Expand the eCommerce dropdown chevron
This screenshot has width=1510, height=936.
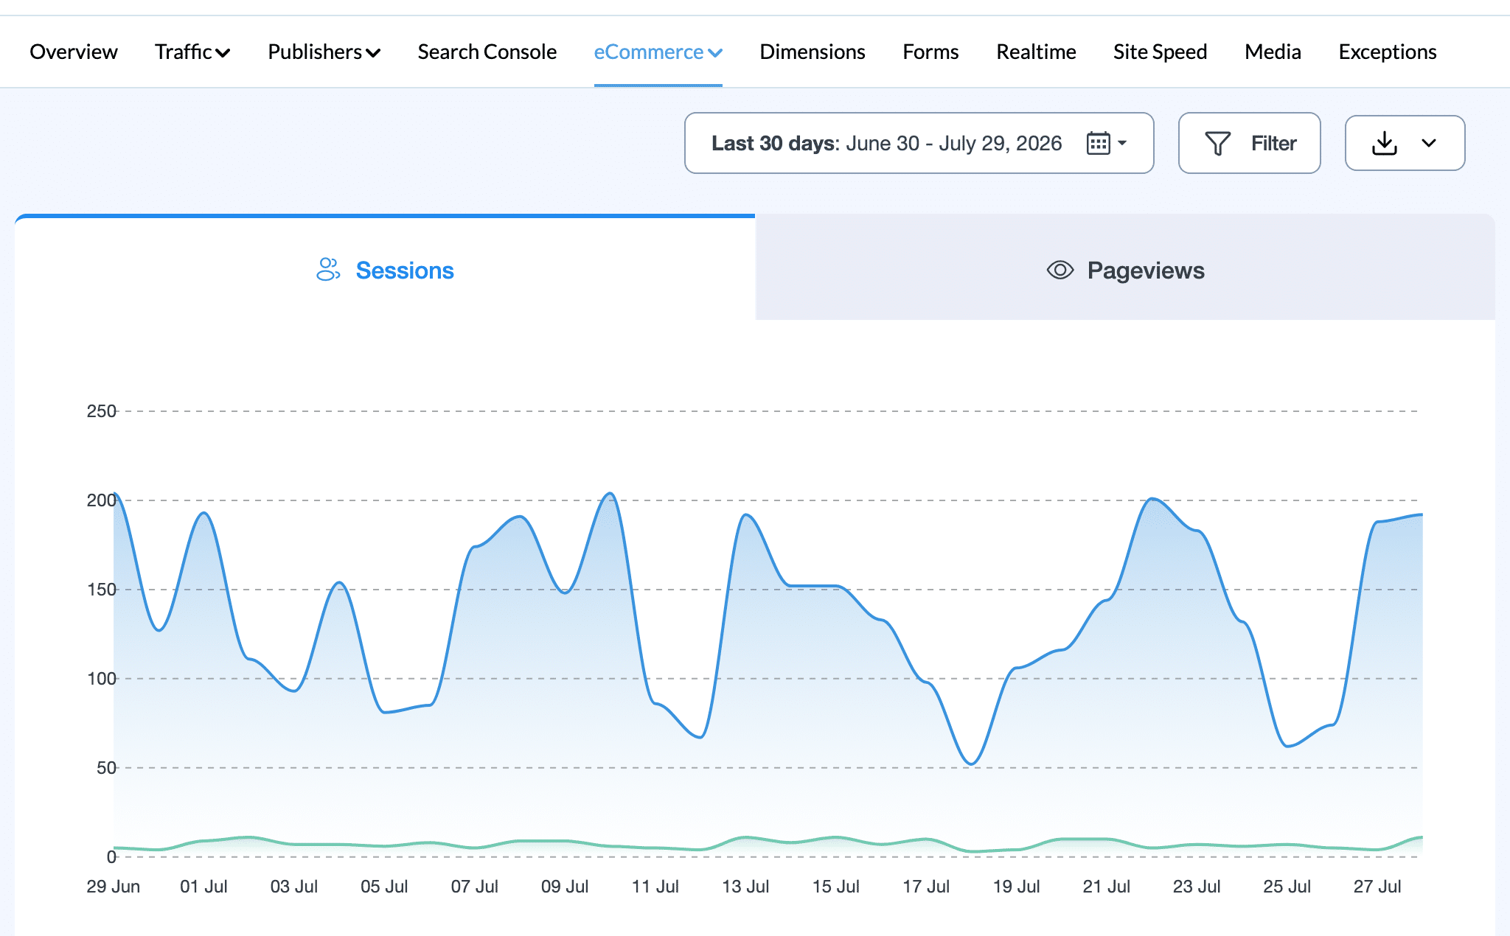tap(714, 53)
